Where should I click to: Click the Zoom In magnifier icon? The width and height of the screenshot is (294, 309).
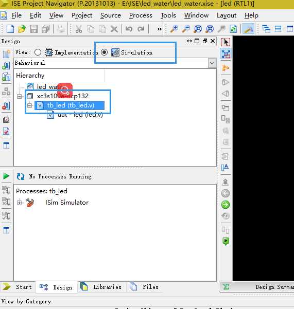pos(174,29)
